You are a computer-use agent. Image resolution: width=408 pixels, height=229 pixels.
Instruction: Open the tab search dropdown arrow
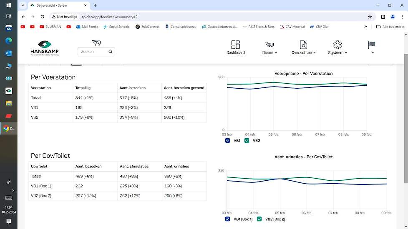tap(23, 5)
